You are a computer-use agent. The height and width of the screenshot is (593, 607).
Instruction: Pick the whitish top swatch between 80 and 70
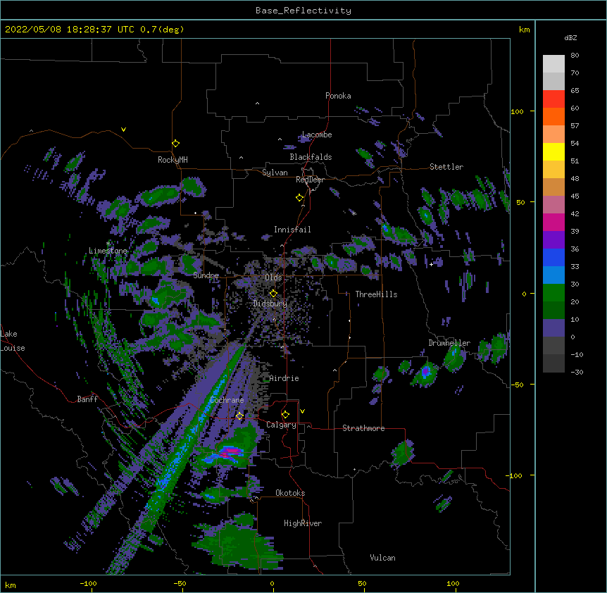553,64
